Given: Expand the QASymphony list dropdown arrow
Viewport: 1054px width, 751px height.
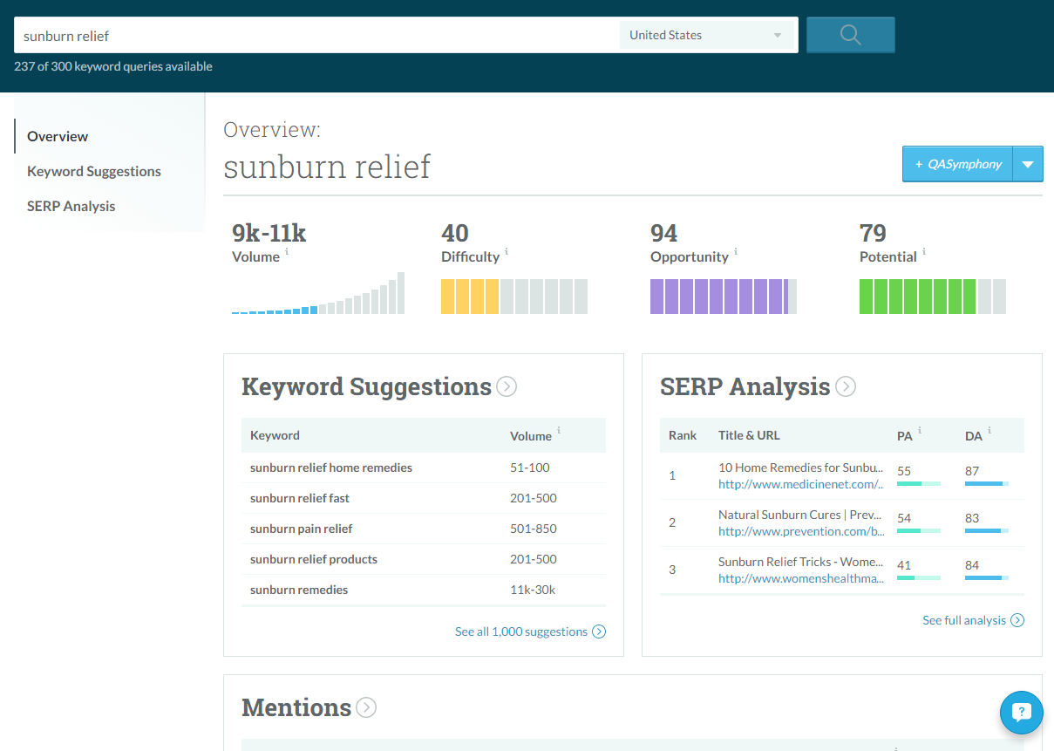Looking at the screenshot, I should click(1028, 163).
